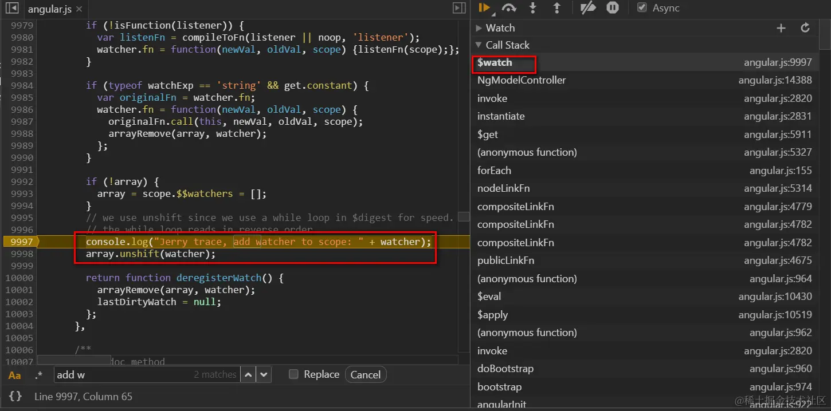Screen dimensions: 831x411
Task: Step out of current function
Action: point(556,8)
